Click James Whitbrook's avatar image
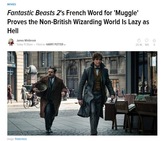166x141 pixels. tap(11, 42)
